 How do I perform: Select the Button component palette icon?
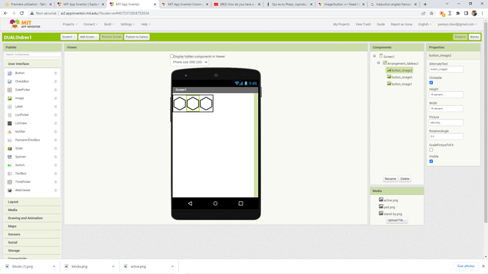point(10,73)
